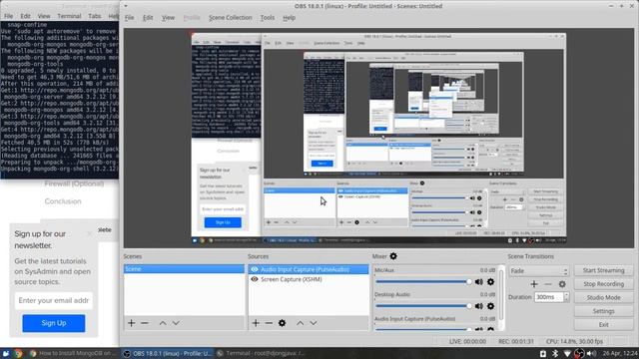Adjust the Mic/Aux volume slider
Image resolution: width=639 pixels, height=359 pixels.
point(423,281)
